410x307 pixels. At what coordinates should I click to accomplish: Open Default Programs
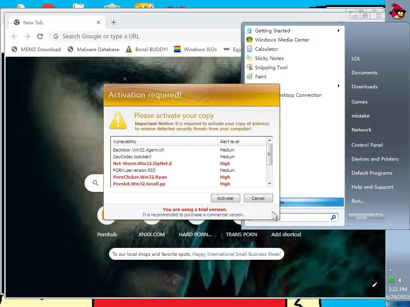[x=372, y=173]
